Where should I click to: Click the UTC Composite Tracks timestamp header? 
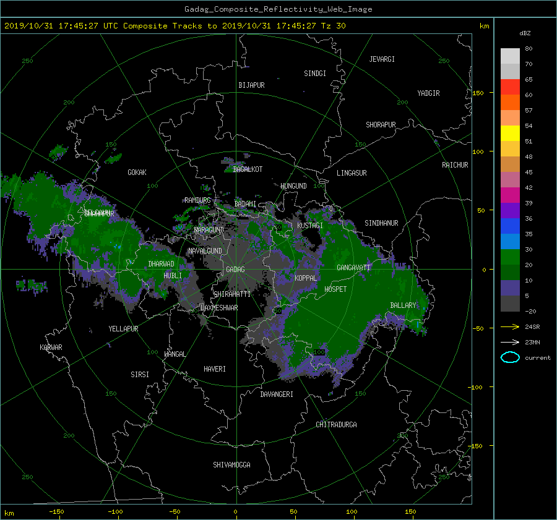click(x=175, y=26)
